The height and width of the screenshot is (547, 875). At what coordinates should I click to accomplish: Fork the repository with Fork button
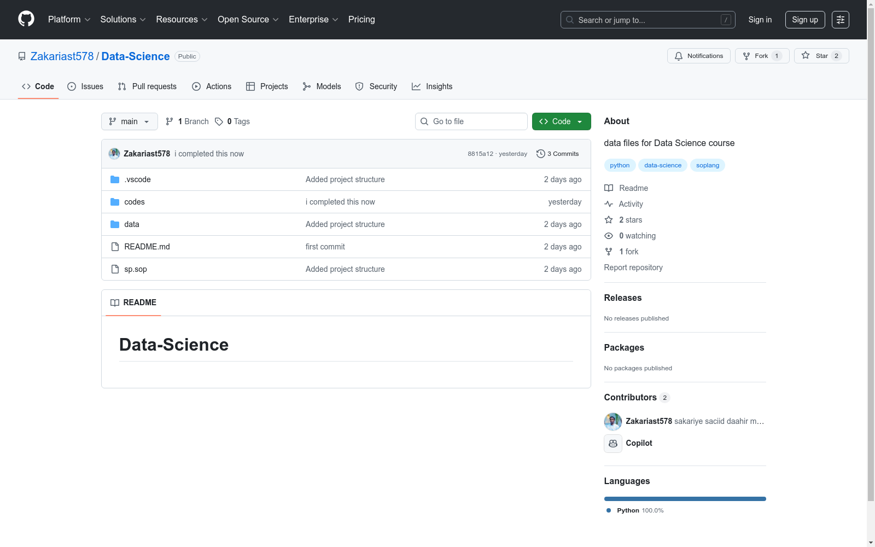click(x=762, y=56)
